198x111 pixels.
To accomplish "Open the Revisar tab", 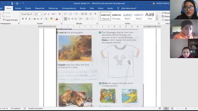I will click(x=83, y=8).
